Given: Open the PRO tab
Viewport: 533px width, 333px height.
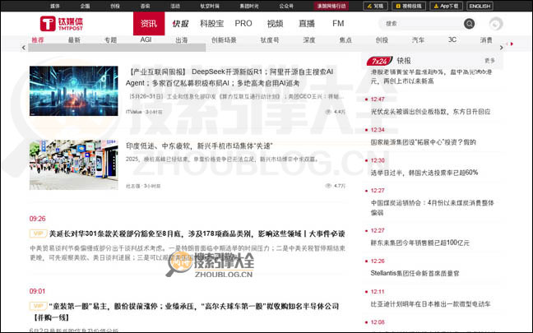Looking at the screenshot, I should [243, 24].
